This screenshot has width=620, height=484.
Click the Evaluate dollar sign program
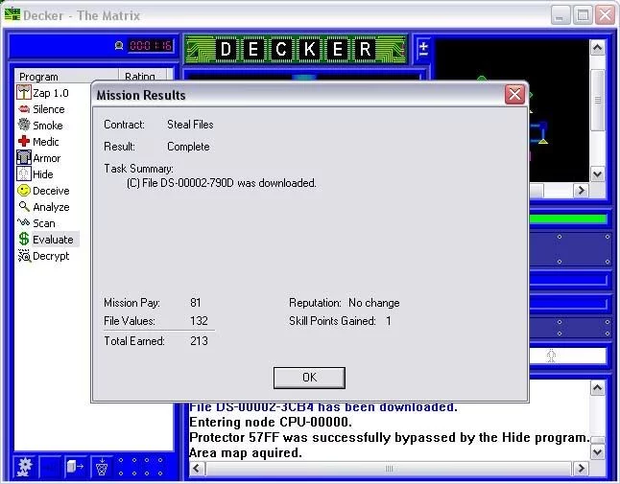point(25,240)
